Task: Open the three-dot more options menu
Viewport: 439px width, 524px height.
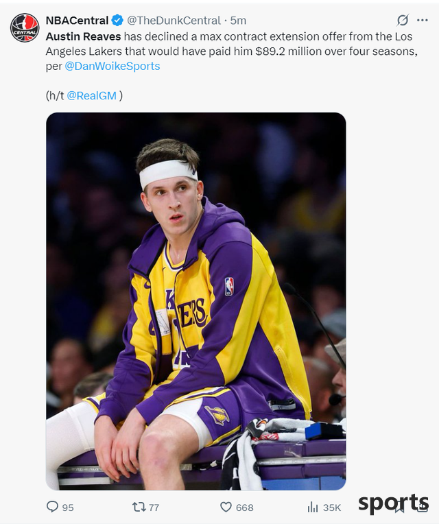Action: pos(423,21)
